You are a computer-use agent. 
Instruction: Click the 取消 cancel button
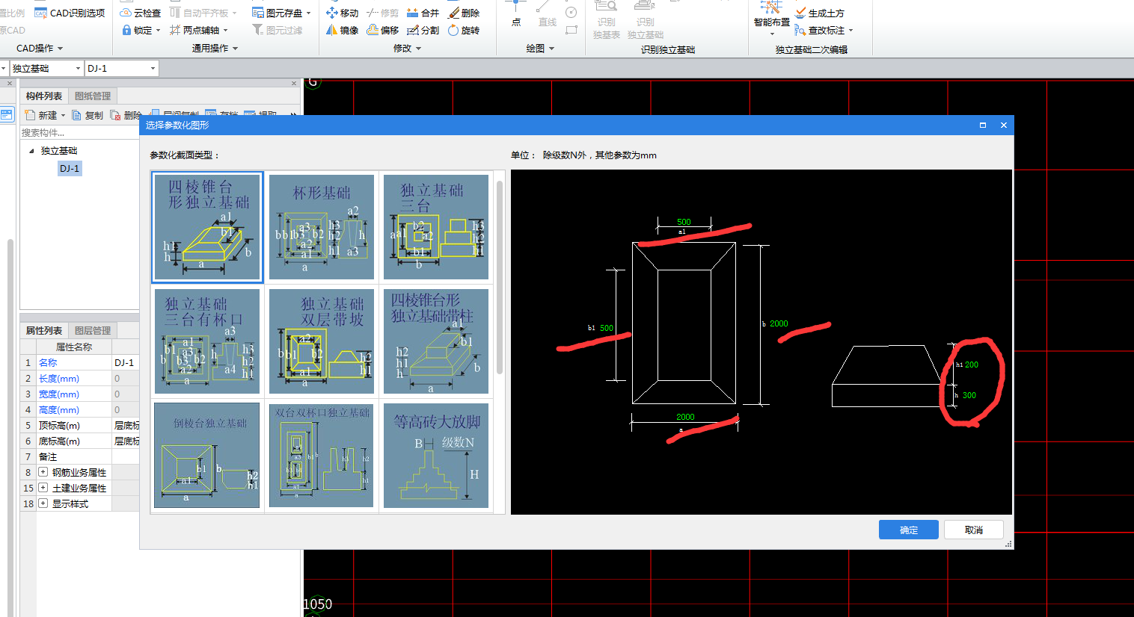(974, 530)
